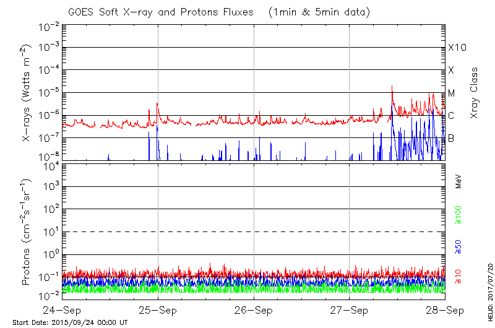Click the 'X-rays (Watts m-2)' y-axis label
This screenshot has height=328, width=495.
pos(27,93)
